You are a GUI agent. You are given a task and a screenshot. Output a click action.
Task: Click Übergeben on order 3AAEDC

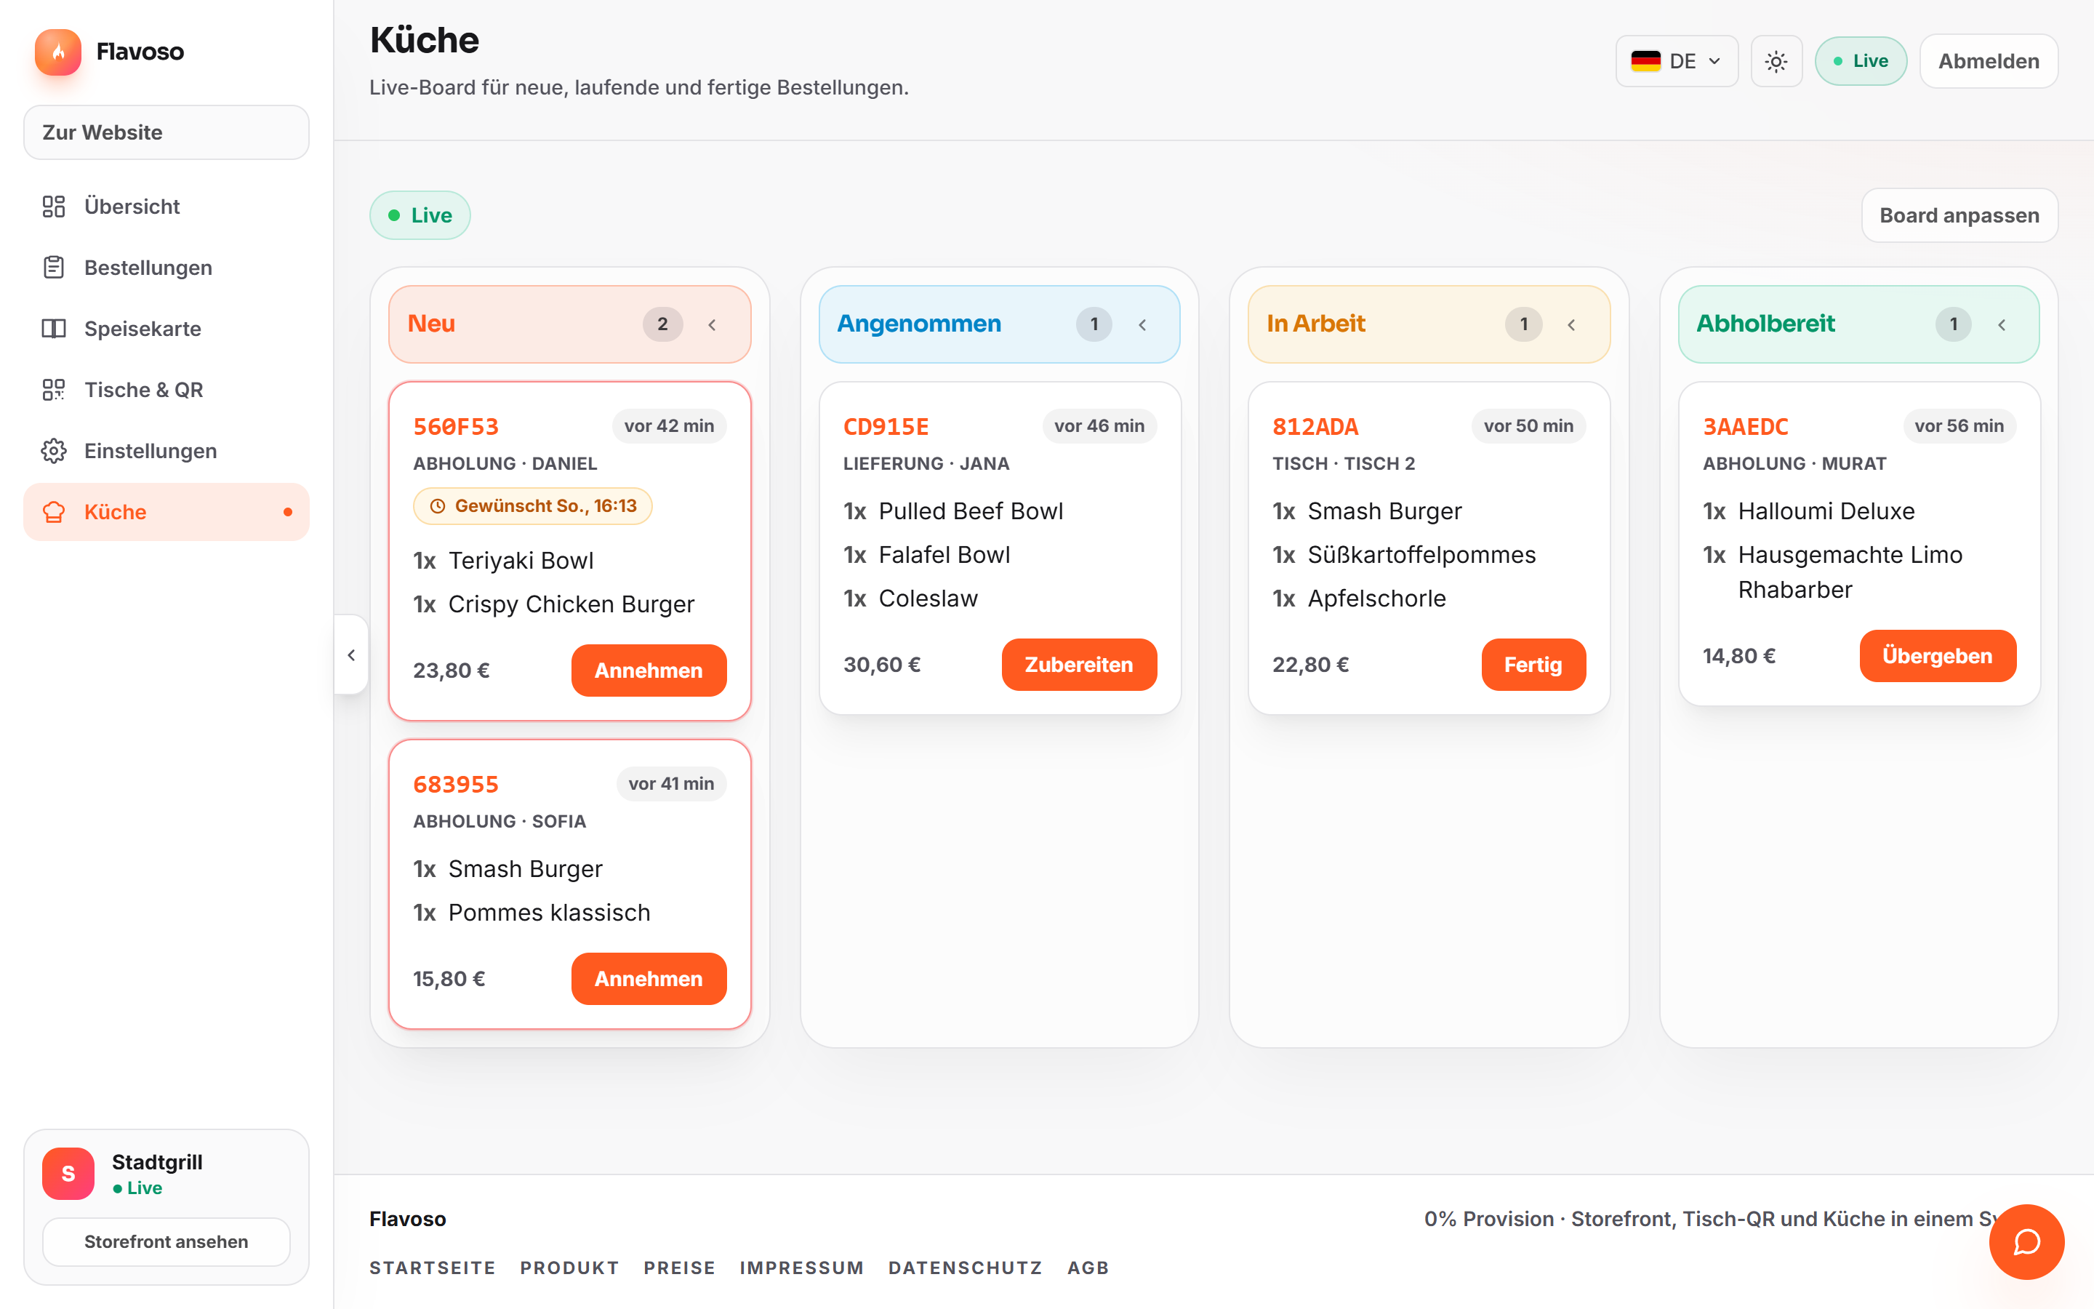(1938, 656)
